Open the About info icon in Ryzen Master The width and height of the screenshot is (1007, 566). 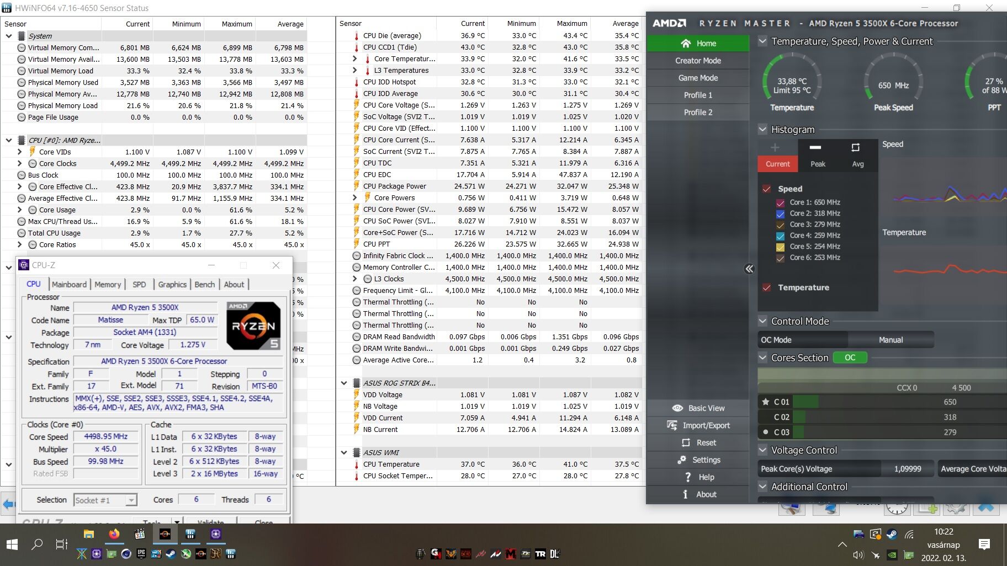685,494
